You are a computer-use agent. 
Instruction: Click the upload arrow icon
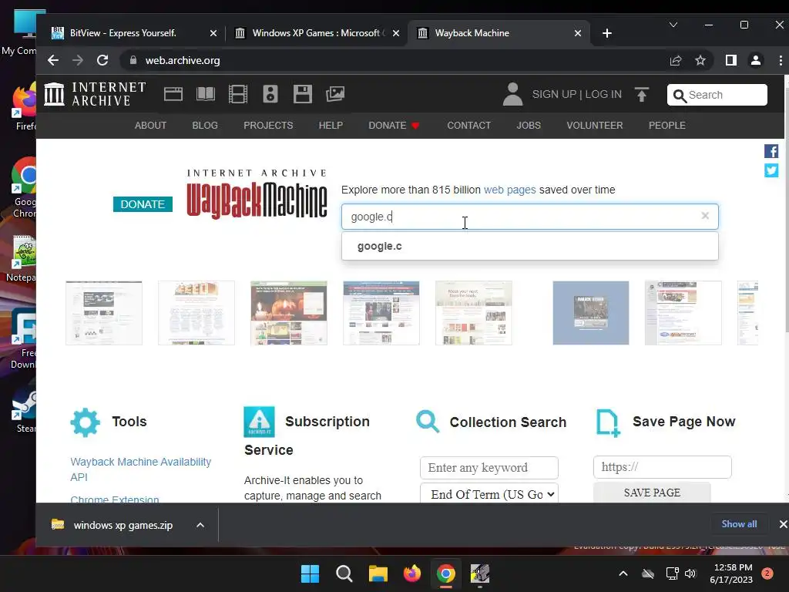point(642,94)
